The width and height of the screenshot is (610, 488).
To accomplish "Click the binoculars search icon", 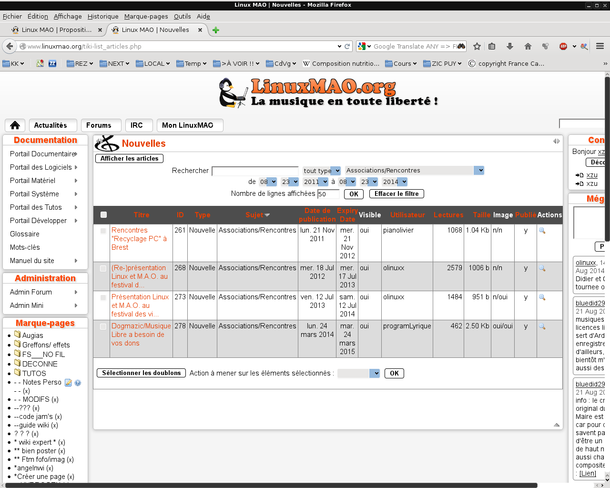I will tap(461, 46).
